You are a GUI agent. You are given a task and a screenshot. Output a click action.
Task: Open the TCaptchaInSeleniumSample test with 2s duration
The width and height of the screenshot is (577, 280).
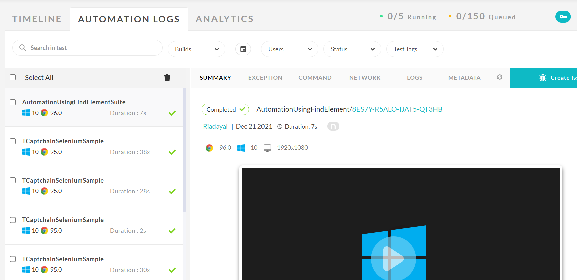tap(94, 225)
